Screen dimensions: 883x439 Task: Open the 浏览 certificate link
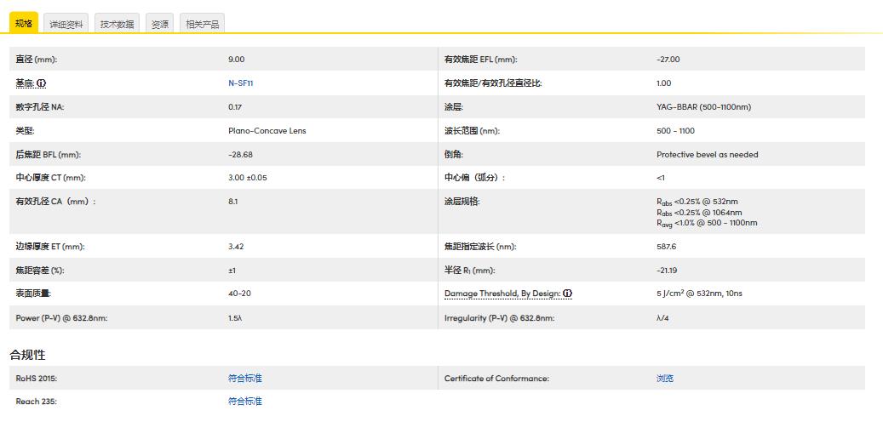pos(665,379)
